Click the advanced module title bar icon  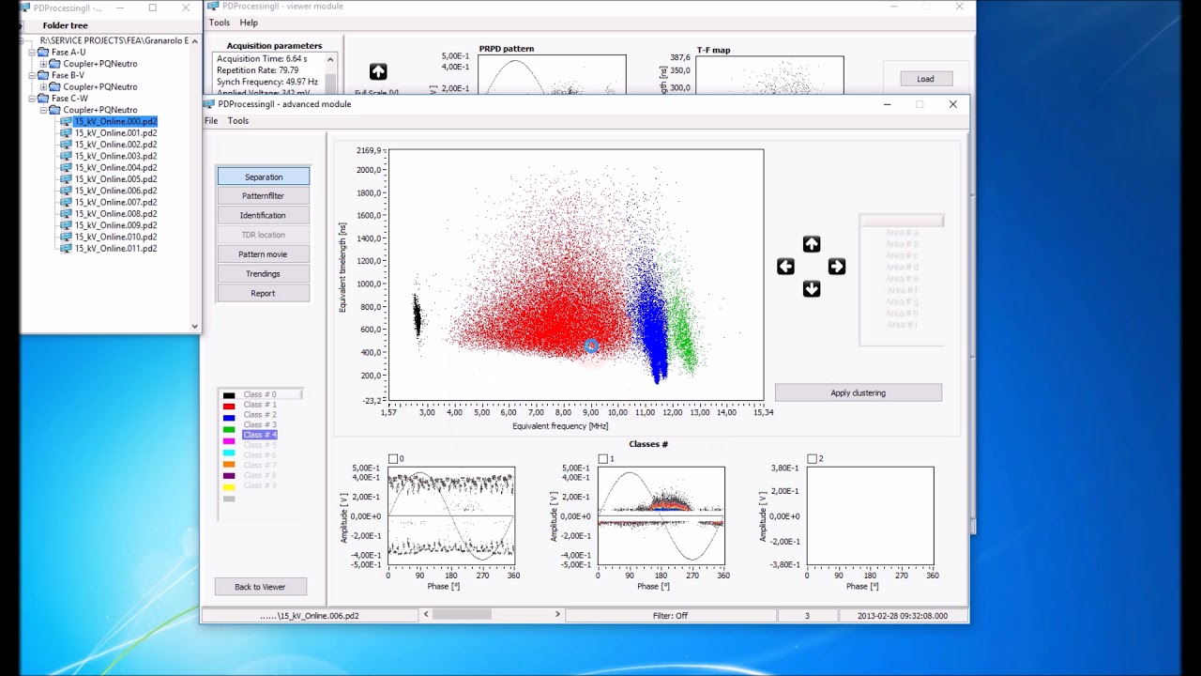tap(210, 104)
